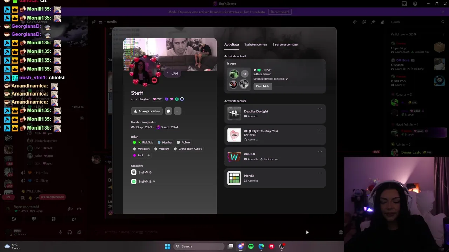
Task: Click the Valorant role chip
Action: [162, 149]
